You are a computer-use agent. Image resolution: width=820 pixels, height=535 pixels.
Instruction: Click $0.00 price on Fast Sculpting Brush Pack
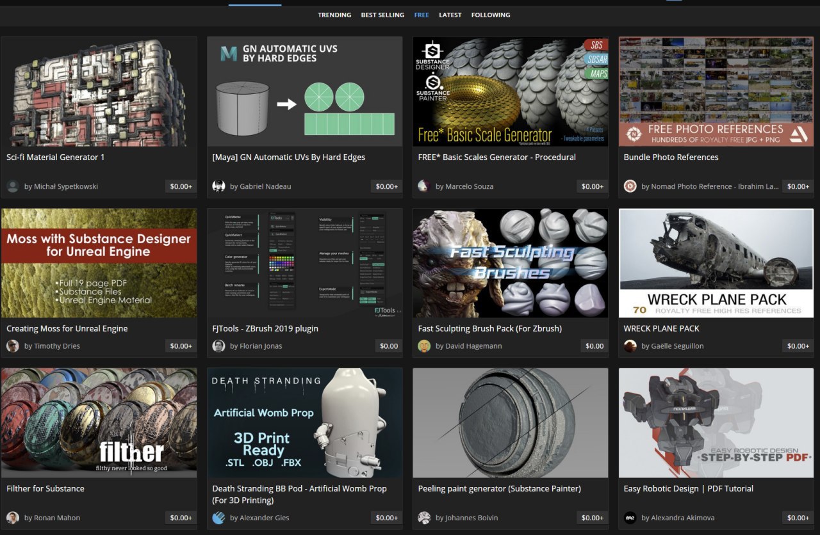pyautogui.click(x=594, y=346)
